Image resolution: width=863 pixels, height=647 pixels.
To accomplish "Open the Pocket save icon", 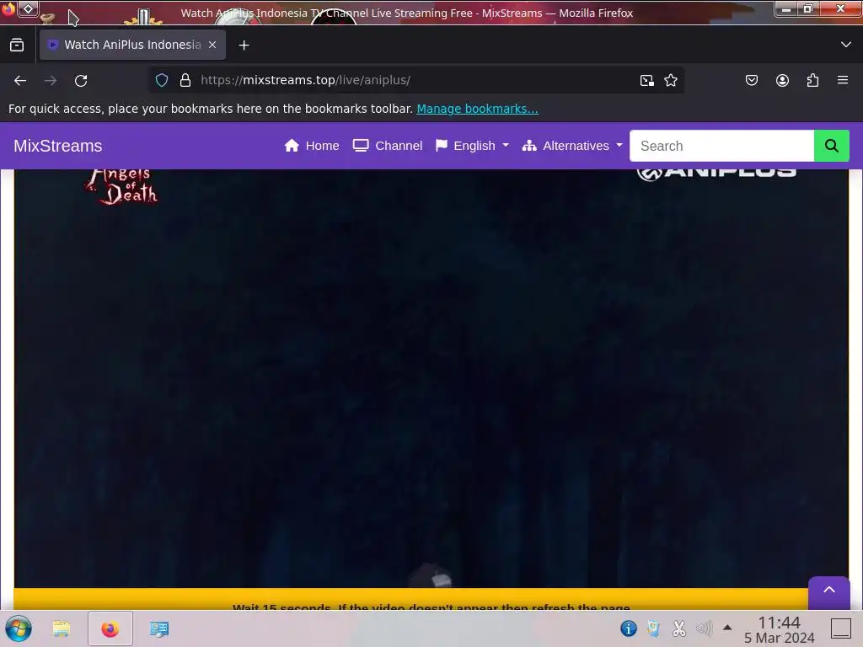I will pos(751,80).
